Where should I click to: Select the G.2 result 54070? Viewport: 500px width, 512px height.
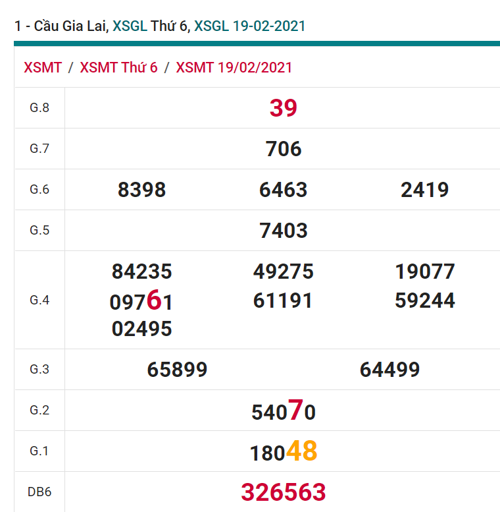click(284, 411)
